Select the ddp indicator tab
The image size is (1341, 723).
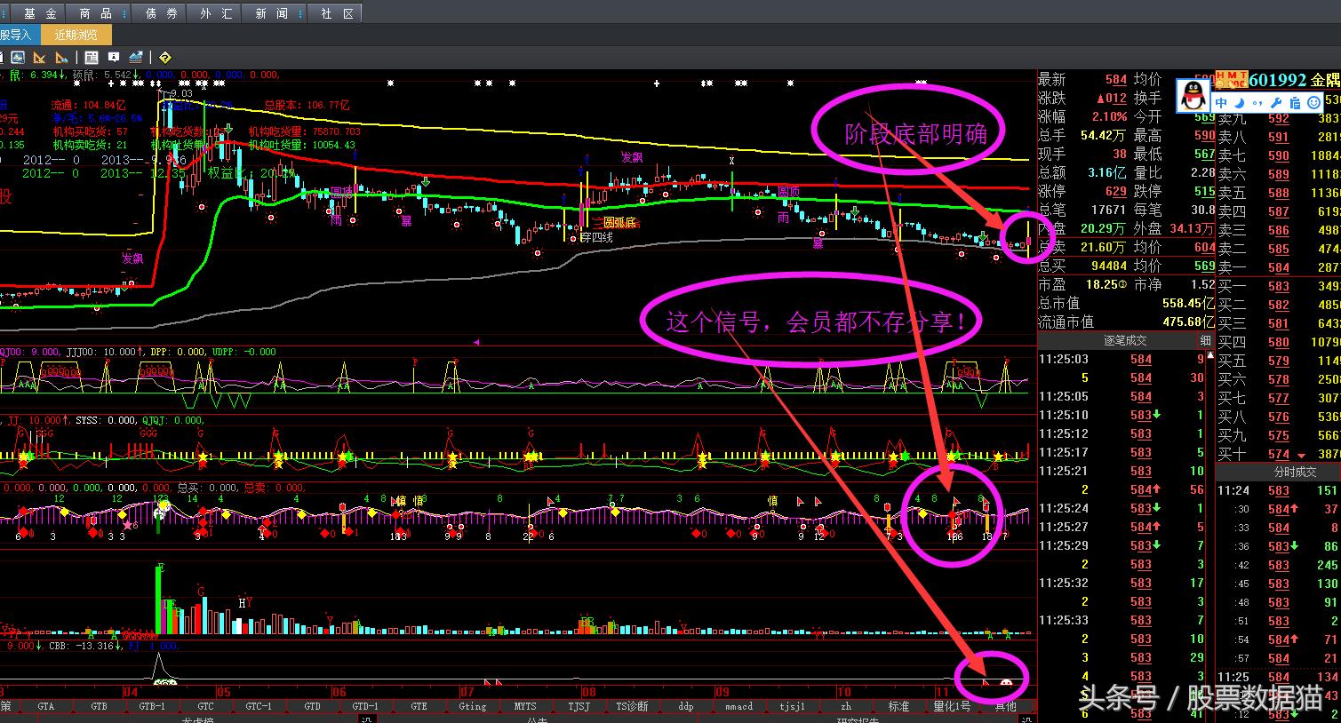pyautogui.click(x=685, y=706)
